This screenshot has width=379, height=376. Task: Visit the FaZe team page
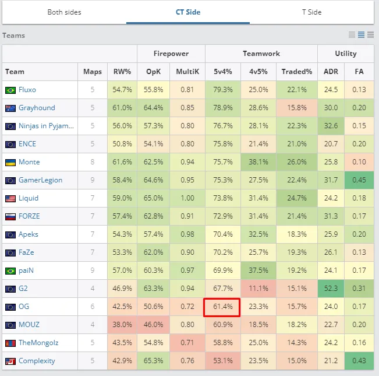click(26, 252)
